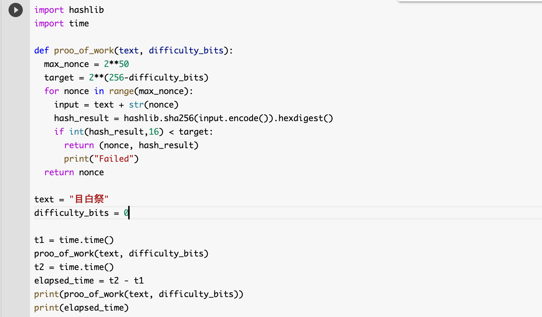This screenshot has height=317, width=542.
Task: Click on print("Failed") statement
Action: point(101,159)
